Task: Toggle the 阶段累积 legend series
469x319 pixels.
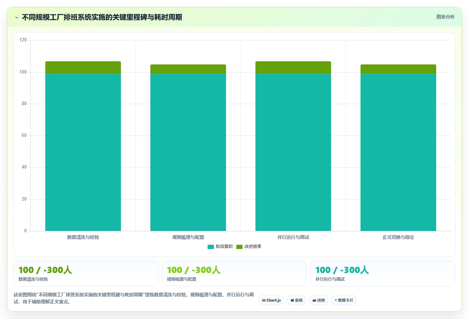Action: click(220, 247)
